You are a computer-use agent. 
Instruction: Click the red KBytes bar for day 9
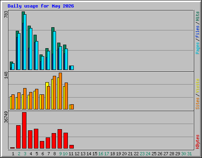tap(60, 139)
